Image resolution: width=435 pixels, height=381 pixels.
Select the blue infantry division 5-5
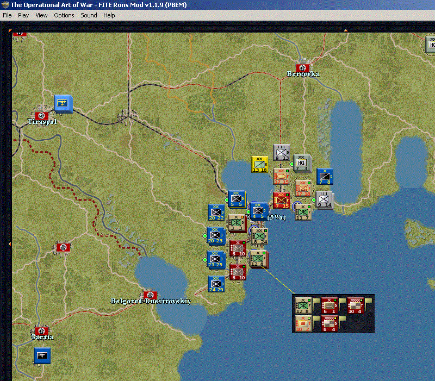click(237, 199)
